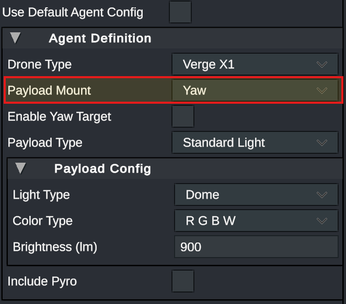The width and height of the screenshot is (346, 304).
Task: Click the Payload Type chevron arrow
Action: pos(321,143)
